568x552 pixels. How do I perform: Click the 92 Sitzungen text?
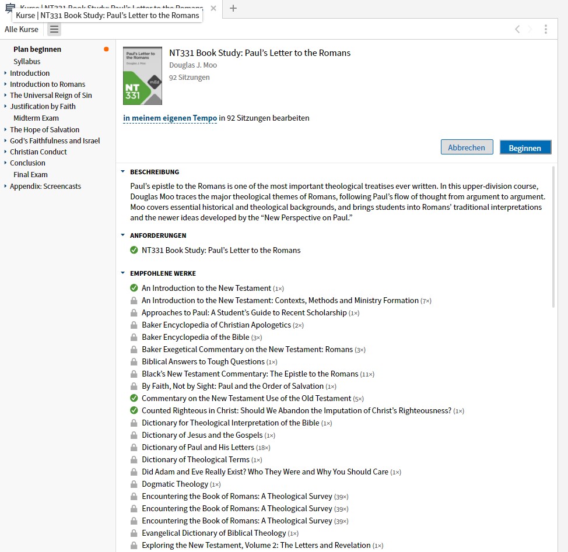coord(189,78)
